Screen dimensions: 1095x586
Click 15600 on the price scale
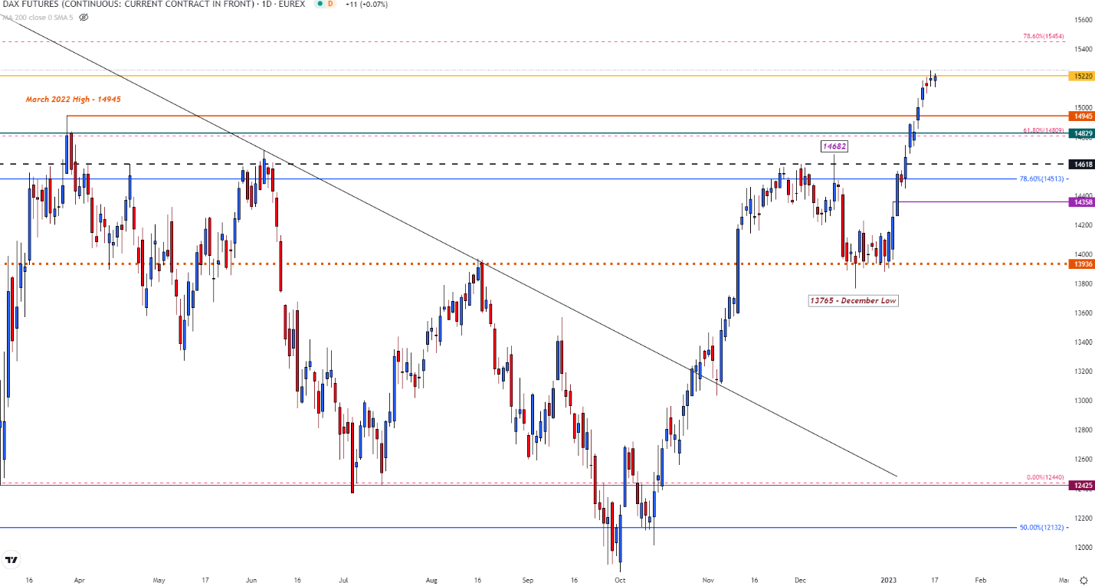[1083, 20]
